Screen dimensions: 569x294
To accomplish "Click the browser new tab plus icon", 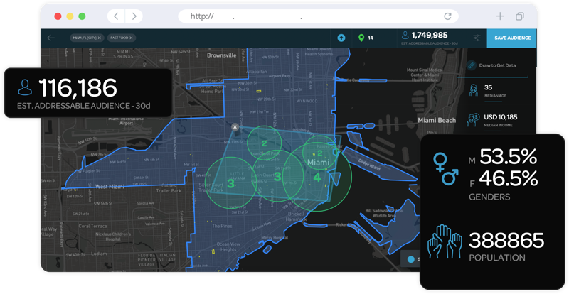I will pos(500,16).
